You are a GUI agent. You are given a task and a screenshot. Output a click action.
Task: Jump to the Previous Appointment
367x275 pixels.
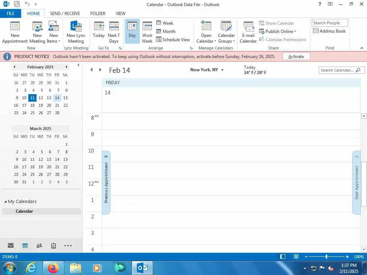tap(106, 182)
